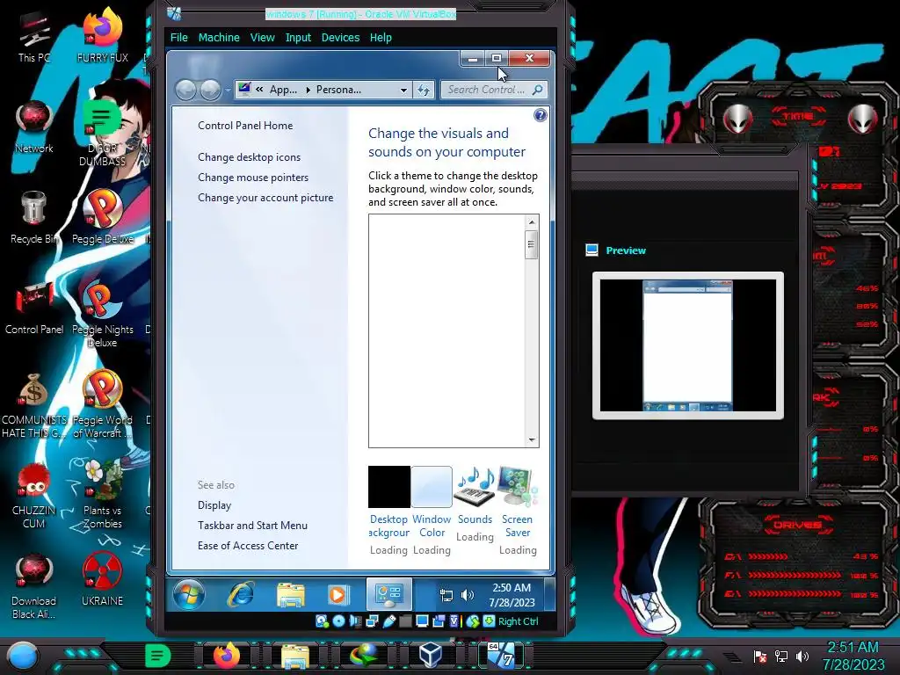Screen dimensions: 900x675
Task: Open the Recycle Bin desktop icon
Action: click(x=33, y=217)
